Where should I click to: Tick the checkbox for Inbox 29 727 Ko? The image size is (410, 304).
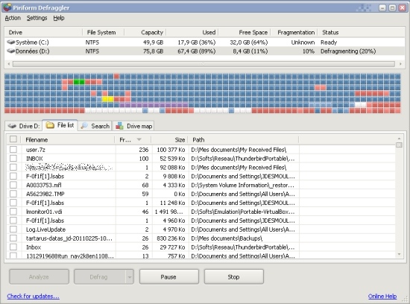tap(13, 247)
